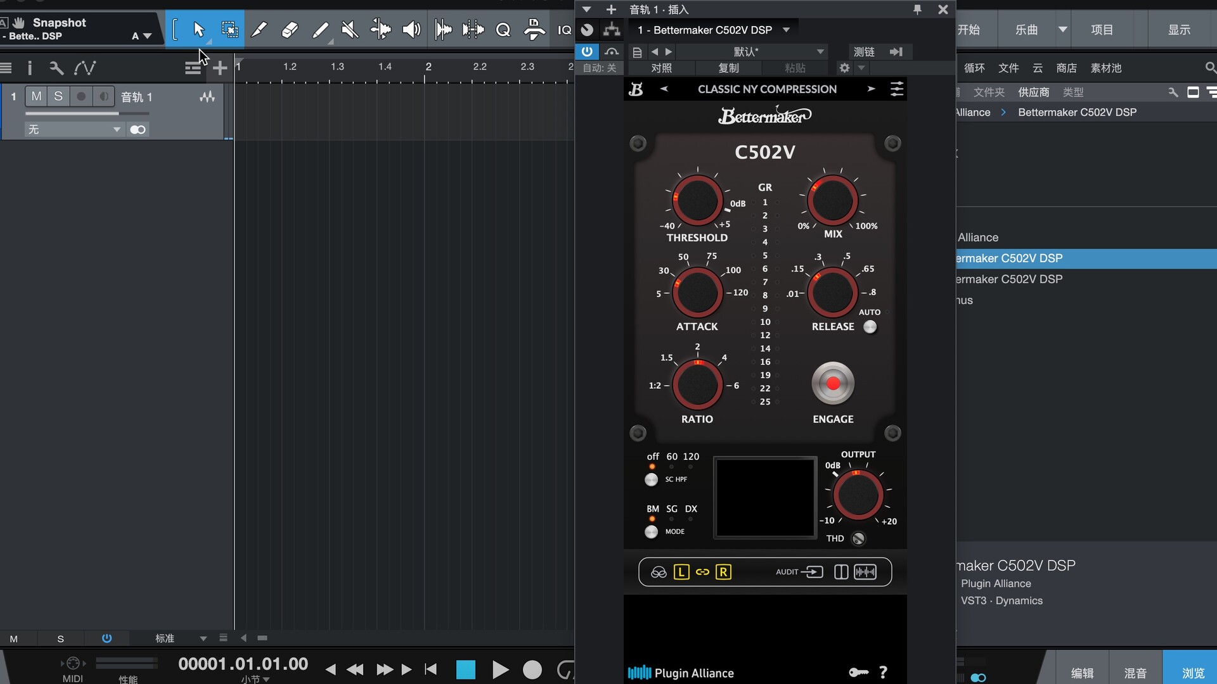Go to next plugin preset arrow
Image resolution: width=1217 pixels, height=684 pixels.
871,89
